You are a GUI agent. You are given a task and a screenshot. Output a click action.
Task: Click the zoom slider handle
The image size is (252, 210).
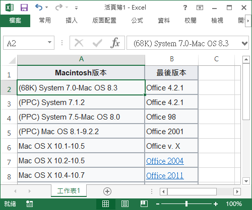click(186, 204)
